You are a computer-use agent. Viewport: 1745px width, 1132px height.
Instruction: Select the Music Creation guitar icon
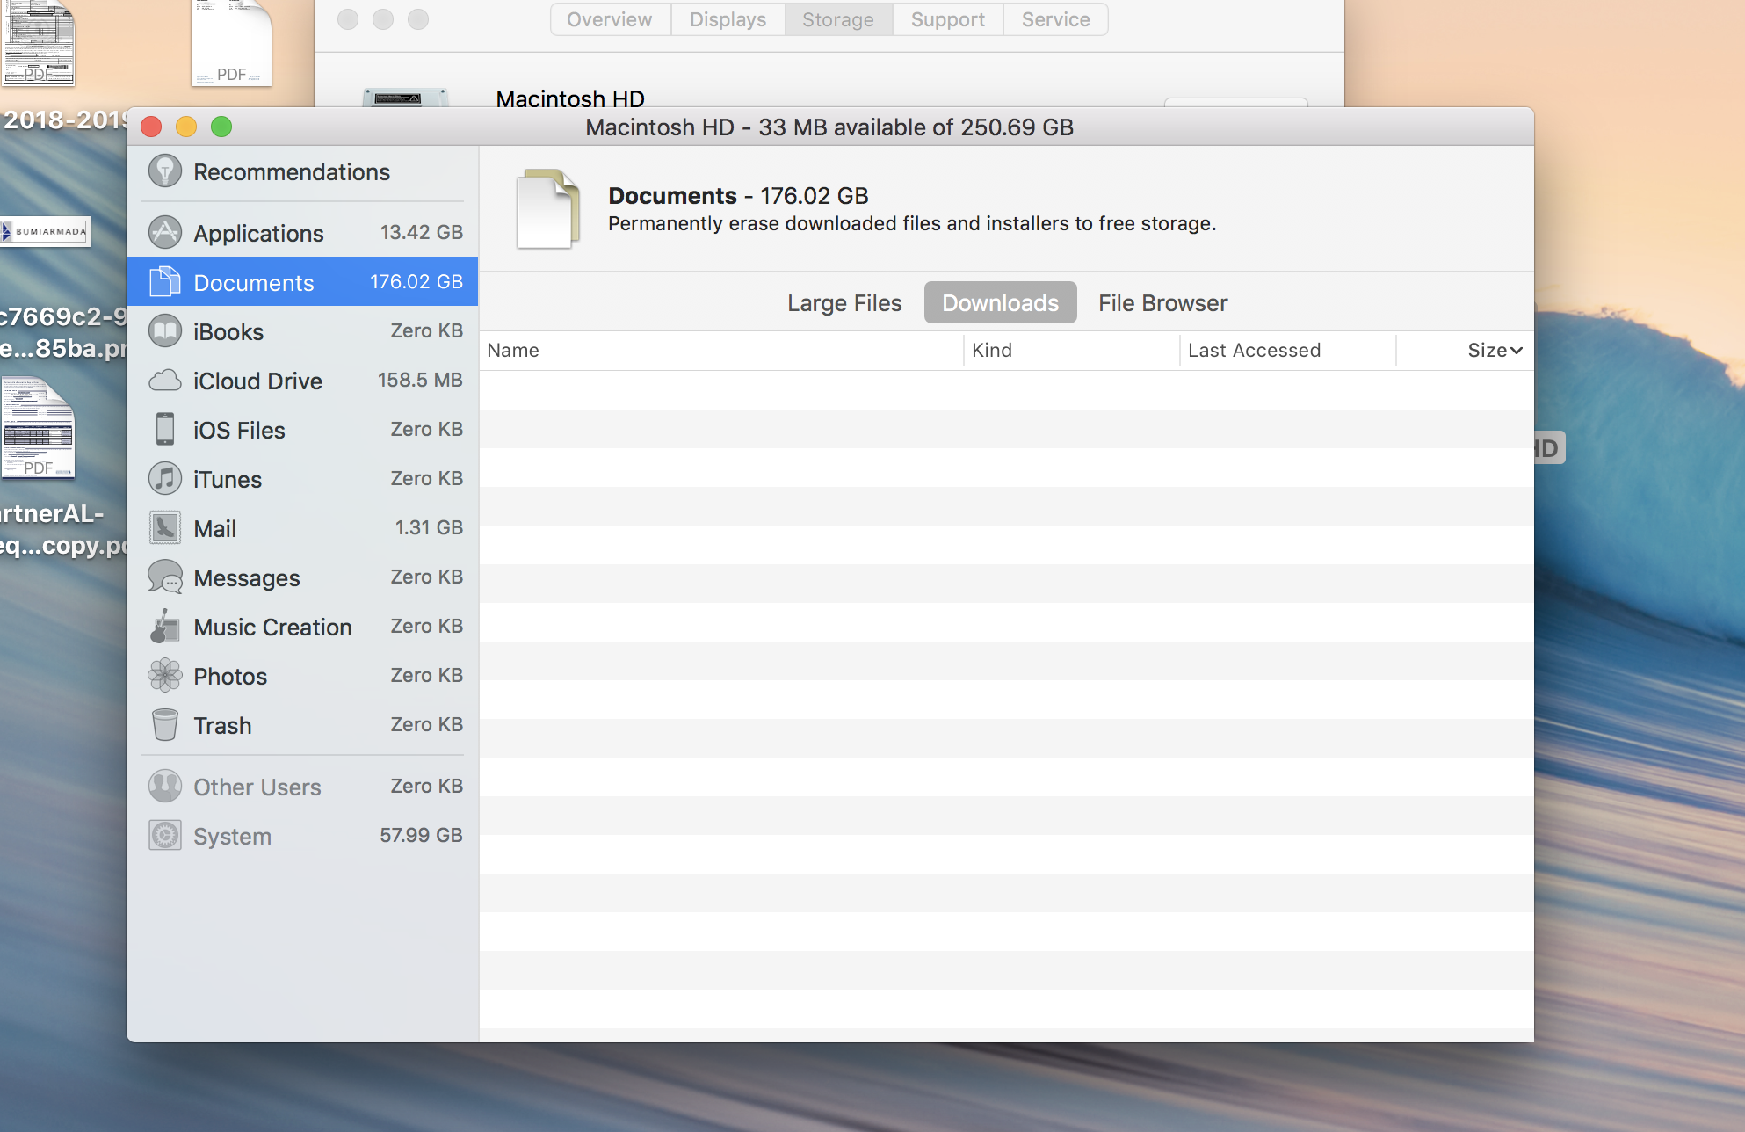pos(165,627)
